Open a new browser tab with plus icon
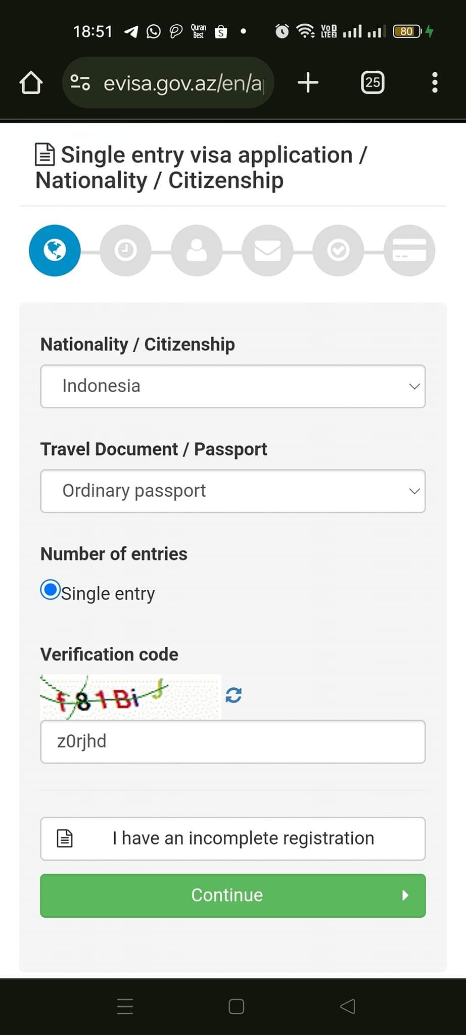The width and height of the screenshot is (466, 1035). point(307,82)
